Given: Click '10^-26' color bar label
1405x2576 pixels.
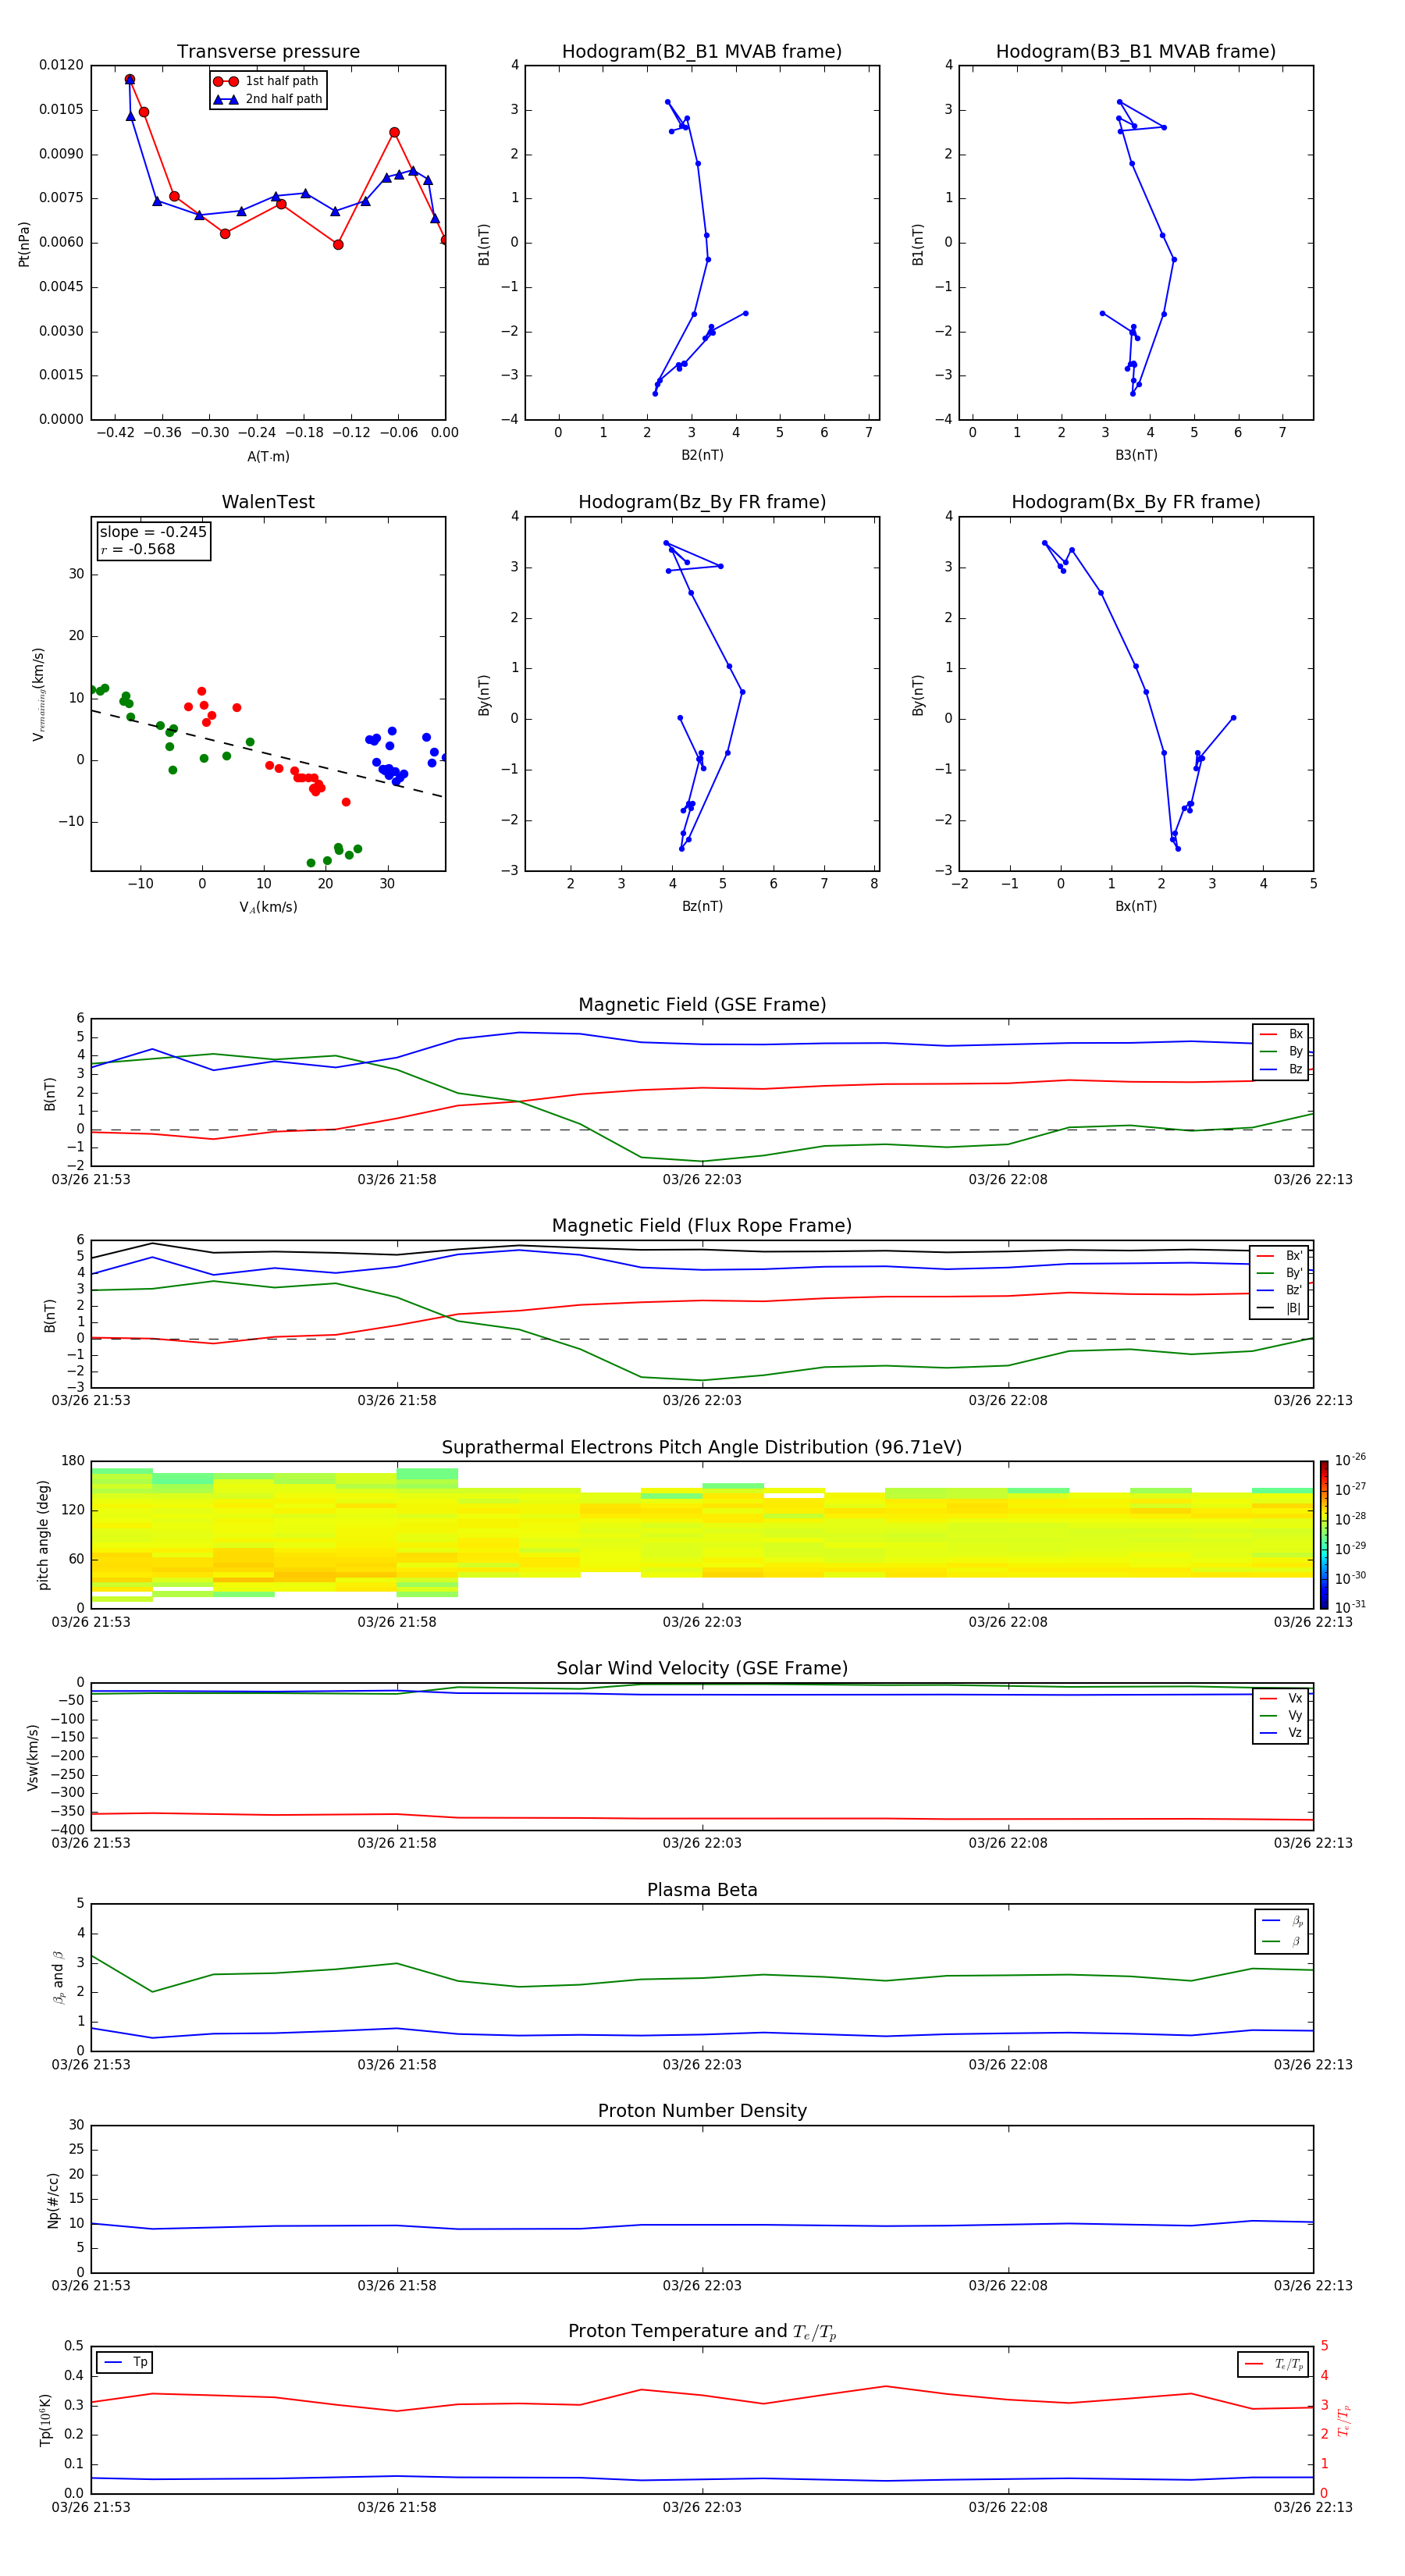Looking at the screenshot, I should (x=1350, y=1460).
